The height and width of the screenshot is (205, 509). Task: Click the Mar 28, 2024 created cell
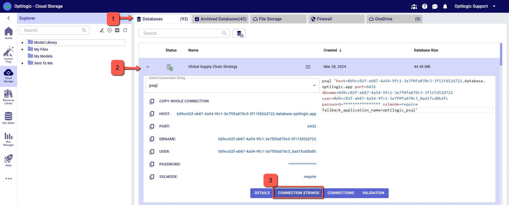[335, 67]
